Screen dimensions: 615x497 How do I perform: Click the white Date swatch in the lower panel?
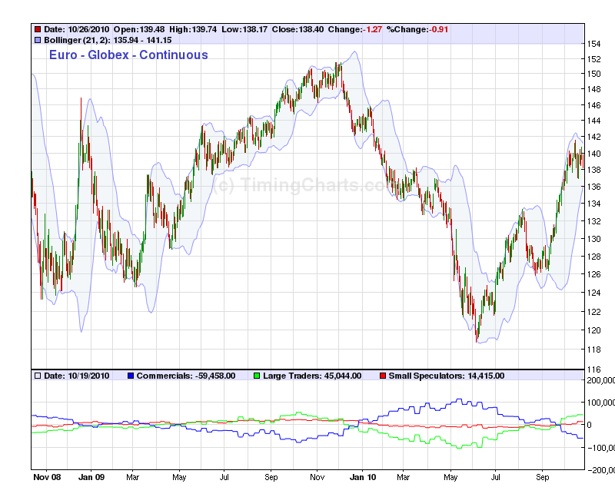[x=38, y=376]
